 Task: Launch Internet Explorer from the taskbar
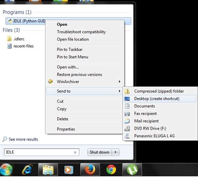[27, 170]
